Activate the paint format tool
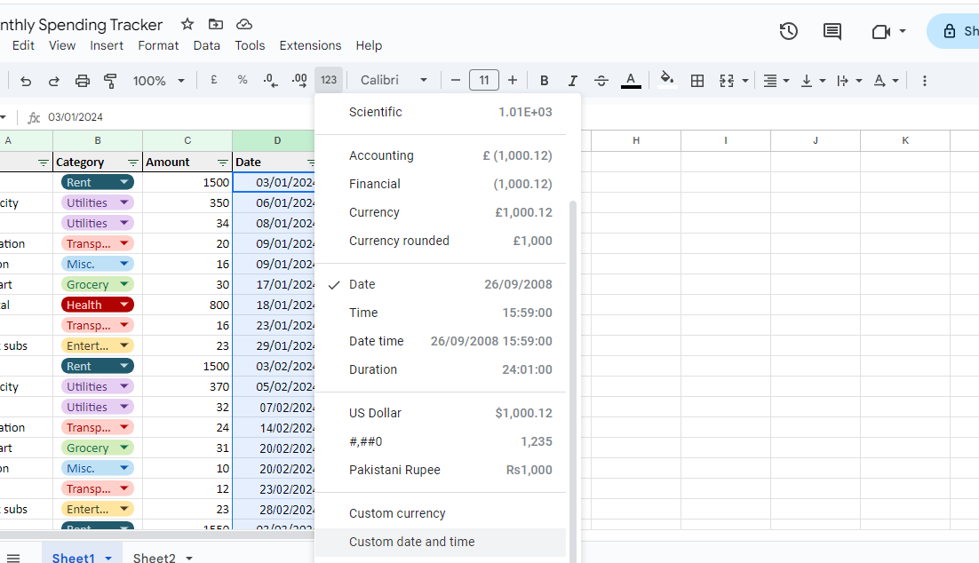Viewport: 979px width, 563px height. point(110,81)
